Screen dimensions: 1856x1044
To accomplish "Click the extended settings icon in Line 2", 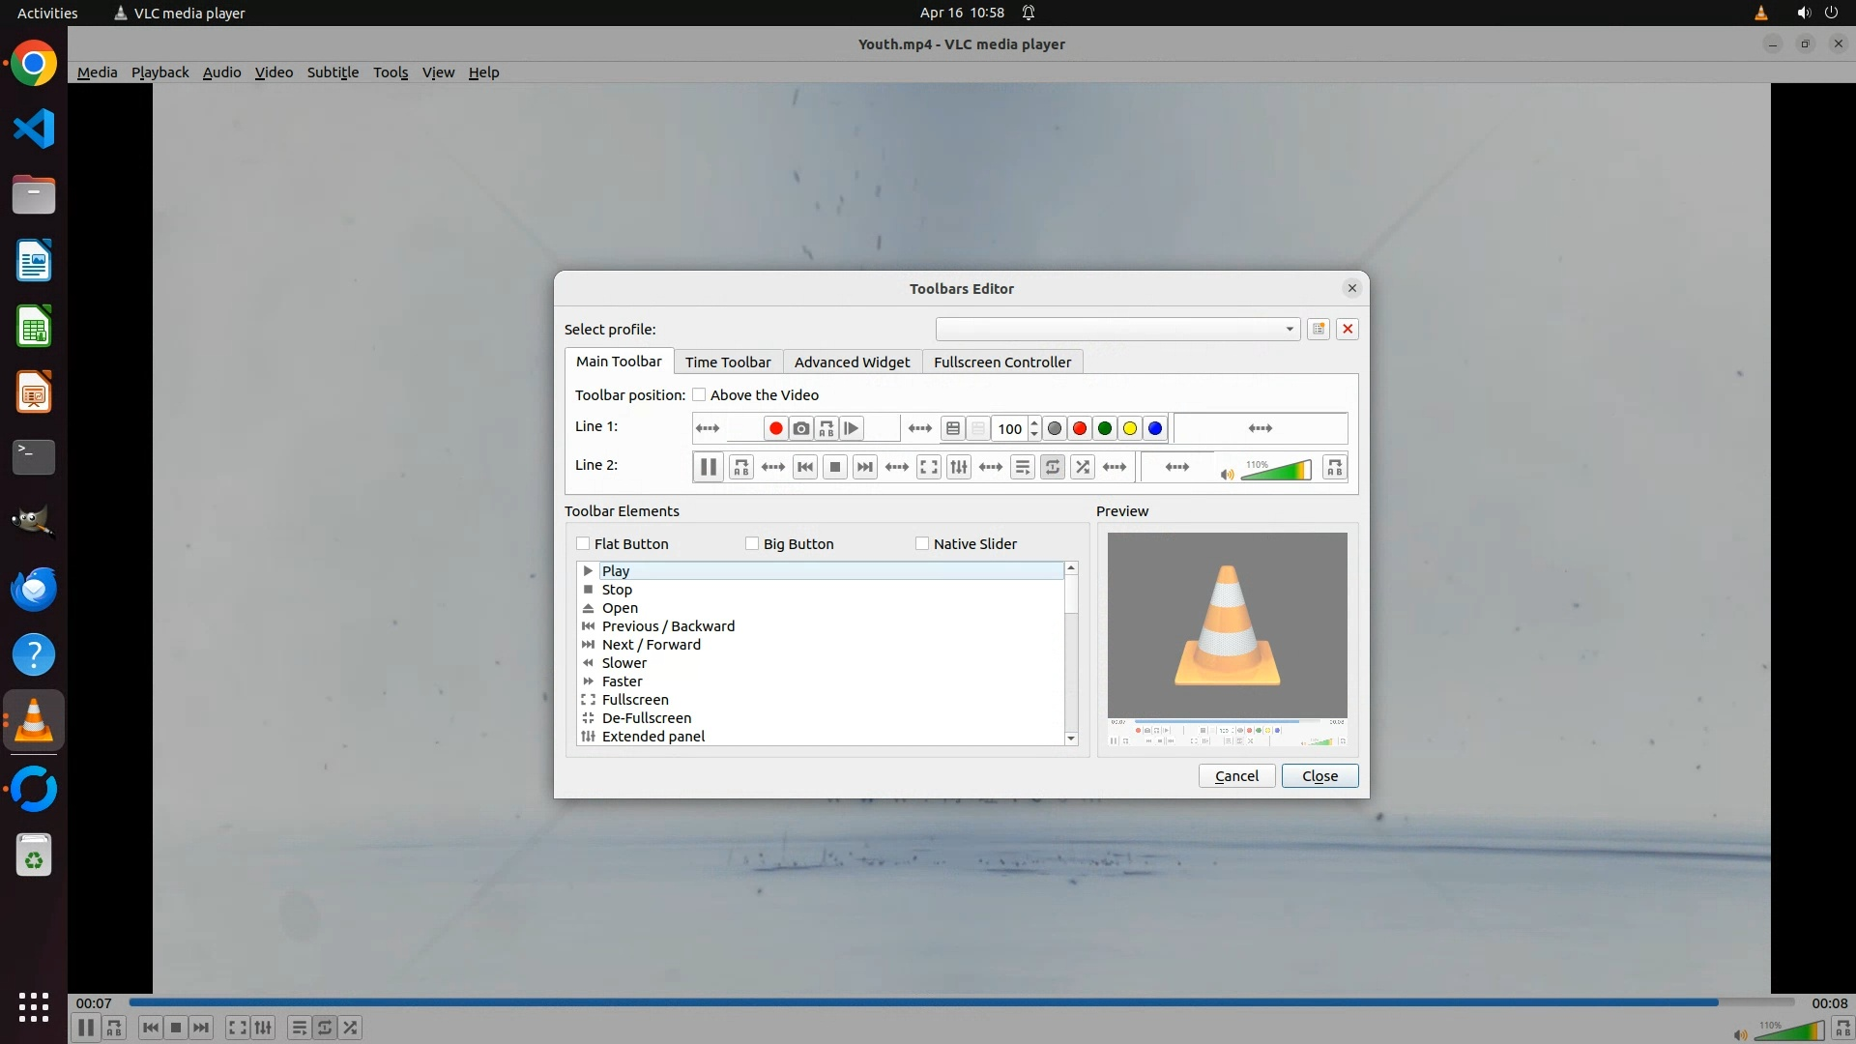I will (x=958, y=467).
